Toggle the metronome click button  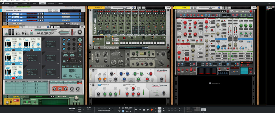[x=119, y=109]
